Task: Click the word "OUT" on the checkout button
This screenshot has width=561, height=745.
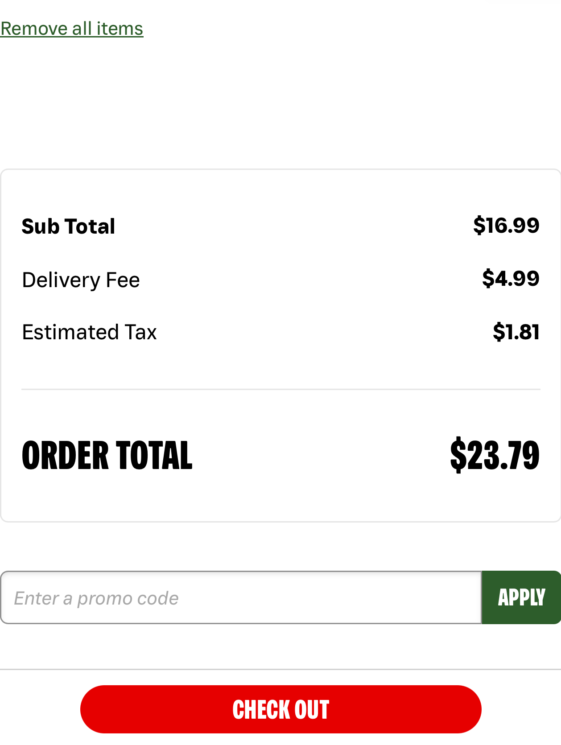Action: coord(312,710)
